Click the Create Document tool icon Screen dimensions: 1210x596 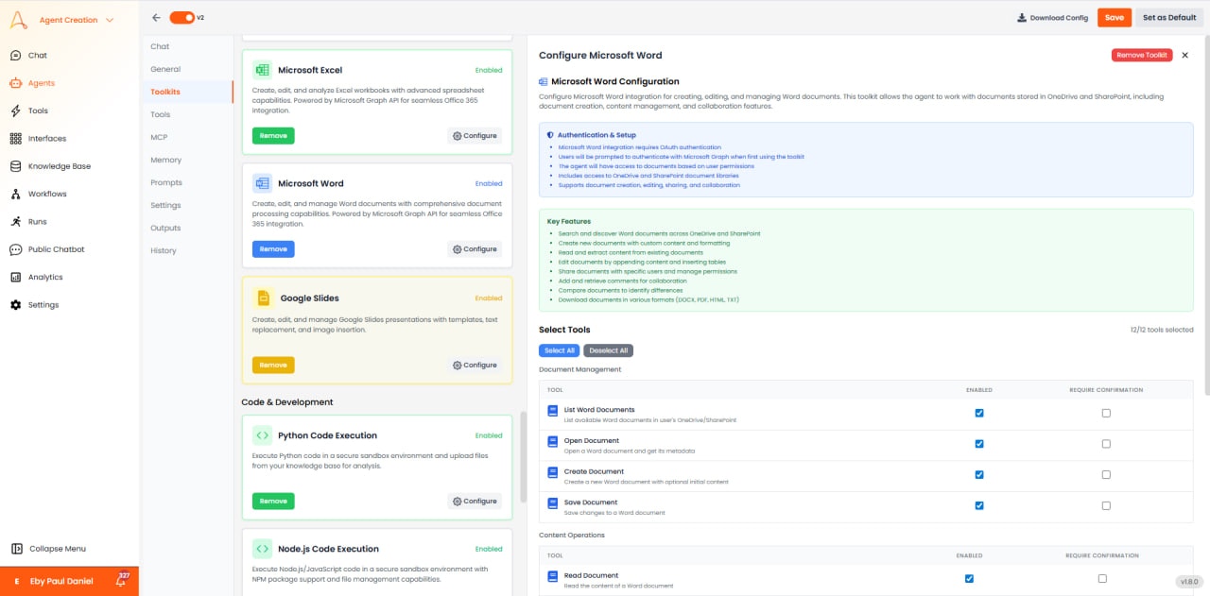[x=553, y=474]
